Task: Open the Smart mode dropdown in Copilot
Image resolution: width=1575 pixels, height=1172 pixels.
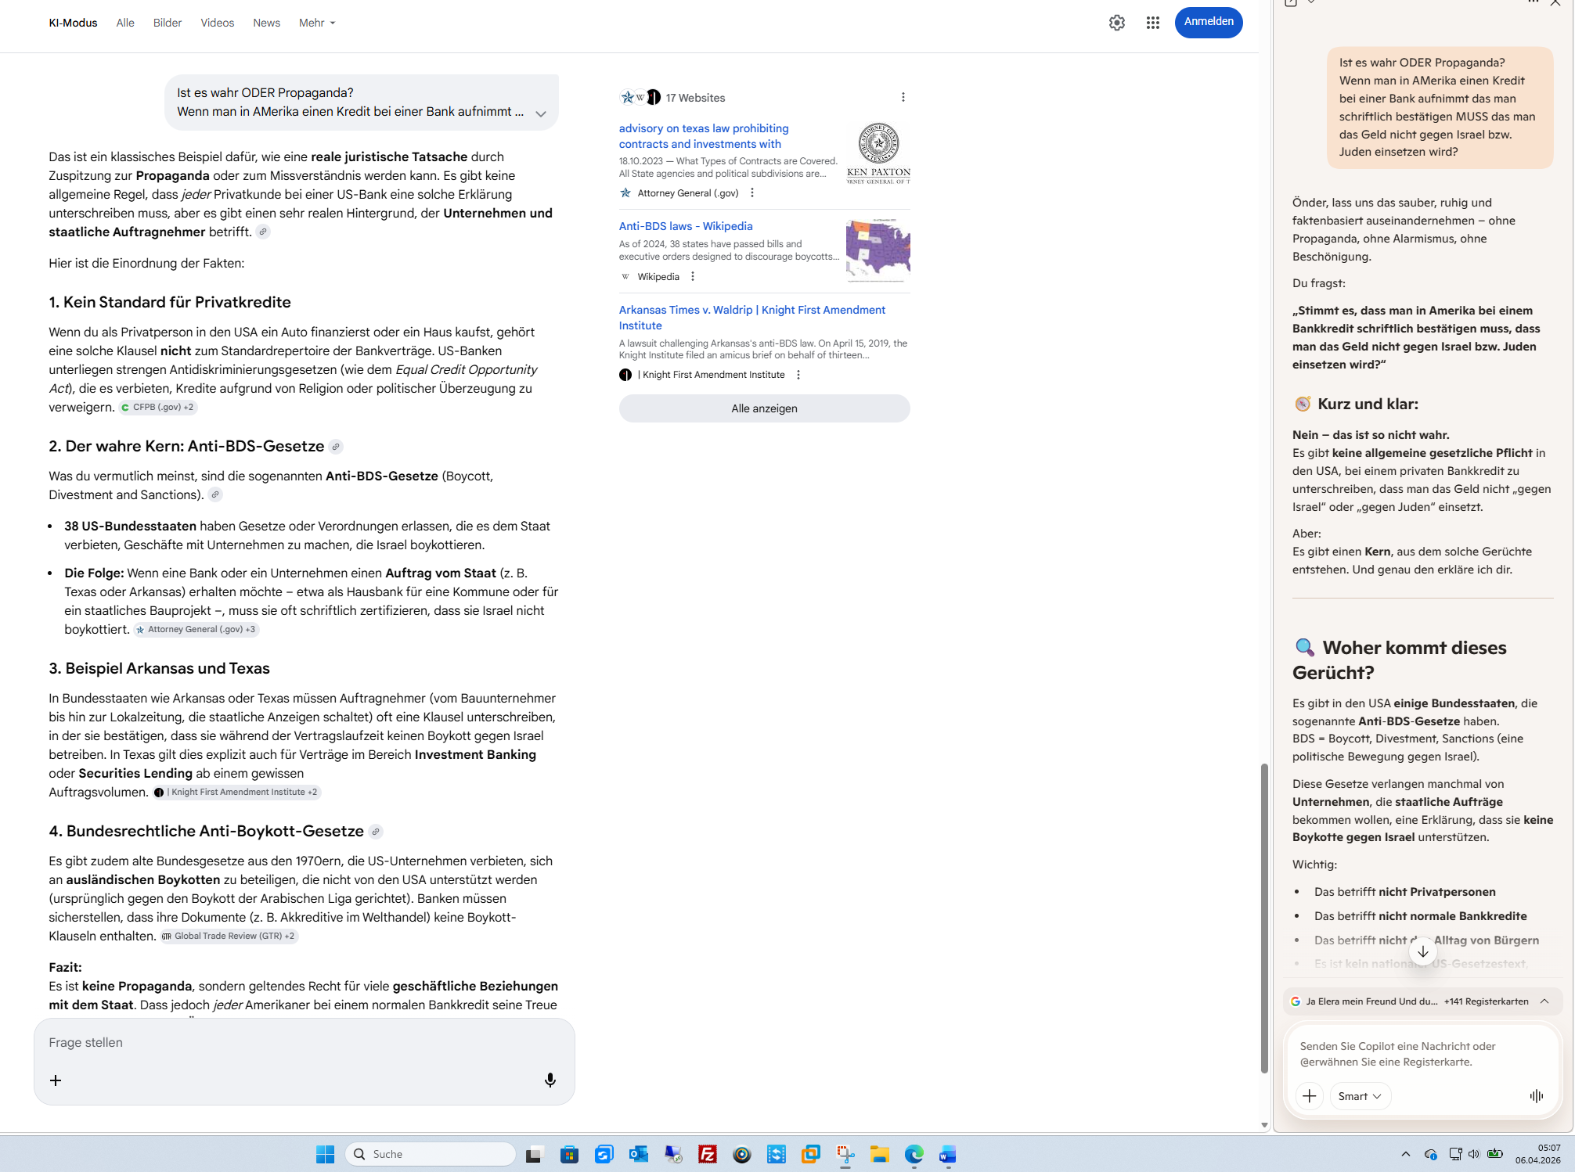Action: [x=1359, y=1096]
